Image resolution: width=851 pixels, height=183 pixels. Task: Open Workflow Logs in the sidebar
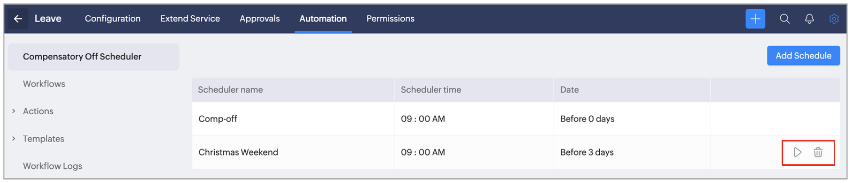52,166
